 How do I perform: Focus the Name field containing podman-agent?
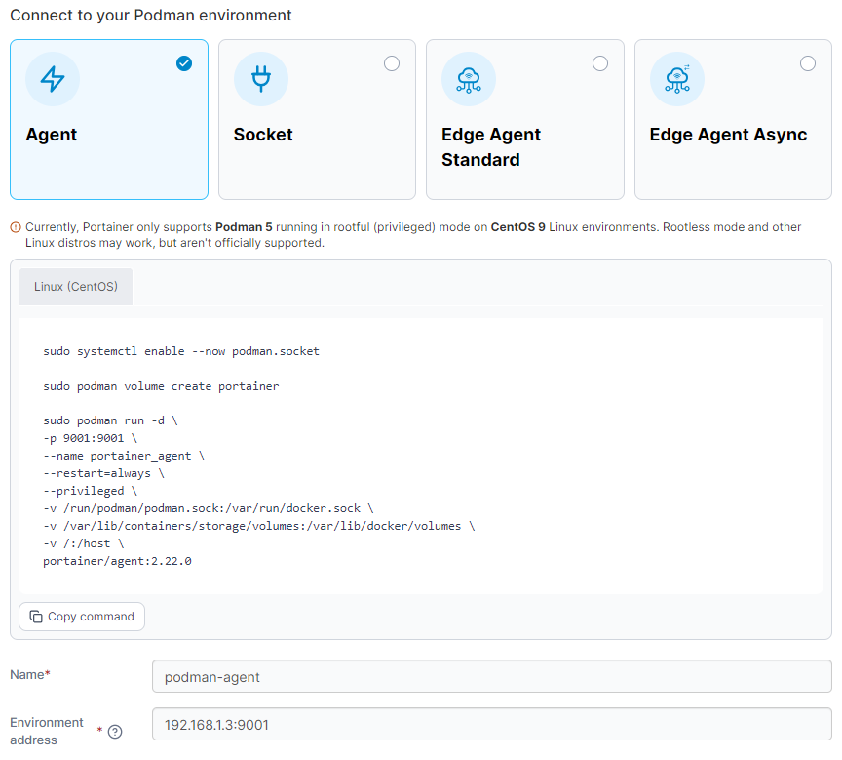[x=491, y=676]
